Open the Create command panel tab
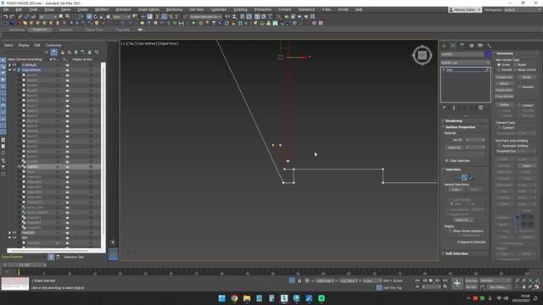The image size is (543, 305). [x=445, y=46]
